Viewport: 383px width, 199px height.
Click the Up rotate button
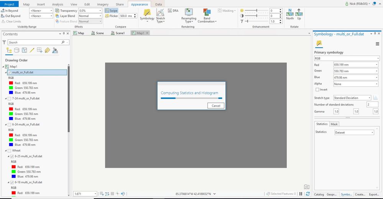(x=299, y=14)
